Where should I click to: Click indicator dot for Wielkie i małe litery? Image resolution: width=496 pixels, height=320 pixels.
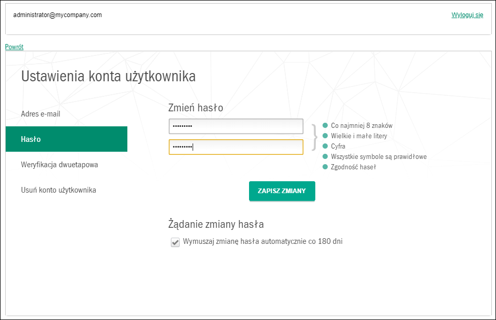325,136
